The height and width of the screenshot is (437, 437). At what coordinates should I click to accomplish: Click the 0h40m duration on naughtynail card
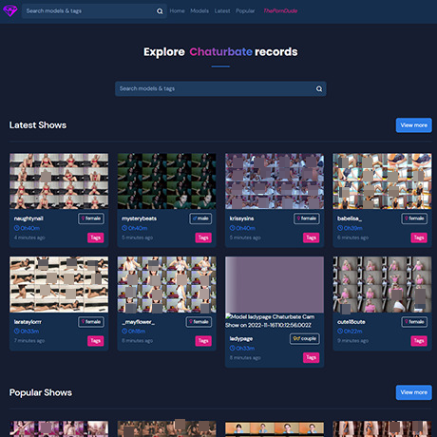[x=27, y=228]
